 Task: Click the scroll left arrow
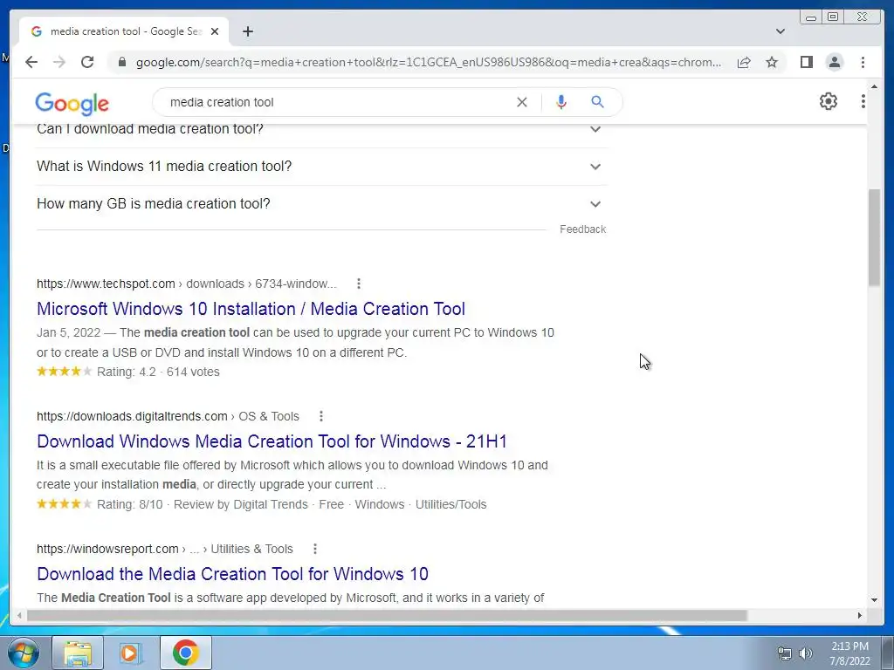tap(19, 615)
